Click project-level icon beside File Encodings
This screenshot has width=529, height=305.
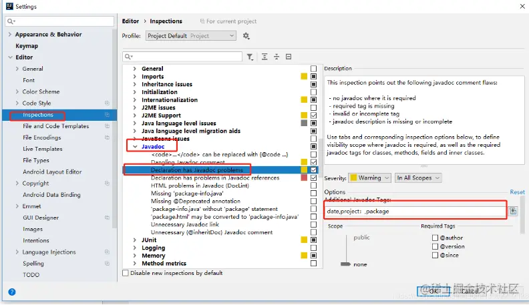pyautogui.click(x=107, y=137)
